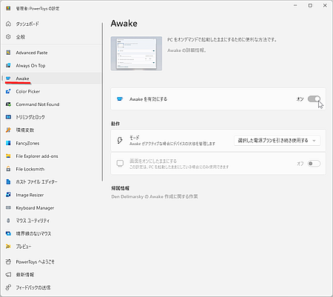This screenshot has width=333, height=297.
Task: Click the Advanced Paste icon
Action: pos(8,53)
